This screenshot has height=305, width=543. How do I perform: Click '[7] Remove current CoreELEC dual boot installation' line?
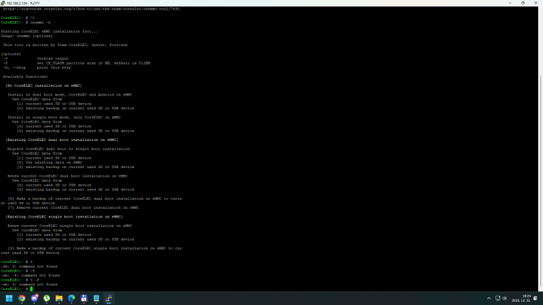(73, 208)
